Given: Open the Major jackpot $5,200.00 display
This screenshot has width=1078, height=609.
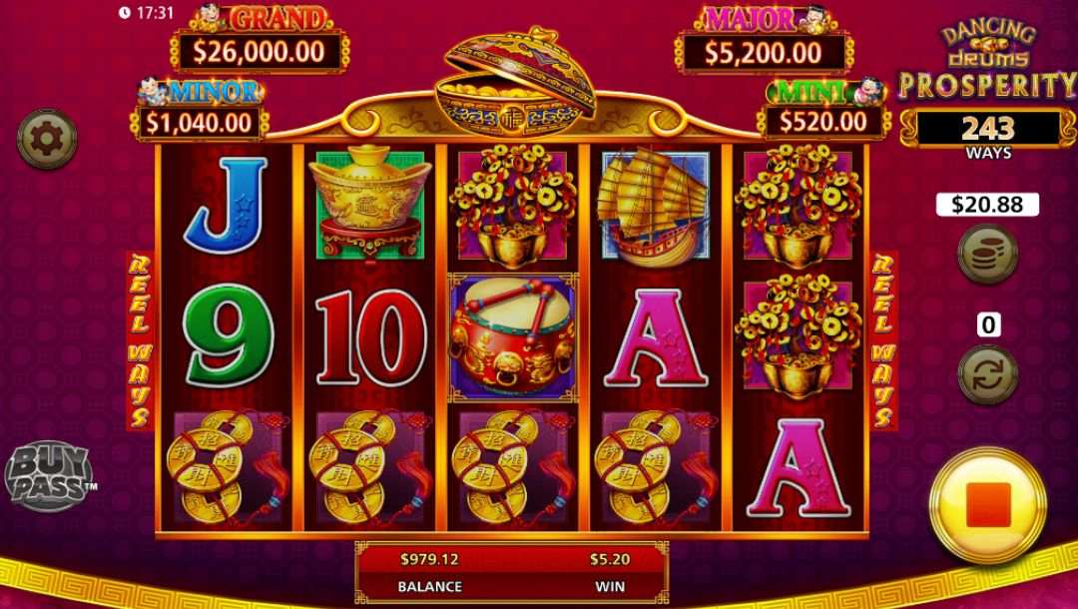Looking at the screenshot, I should pos(764,53).
